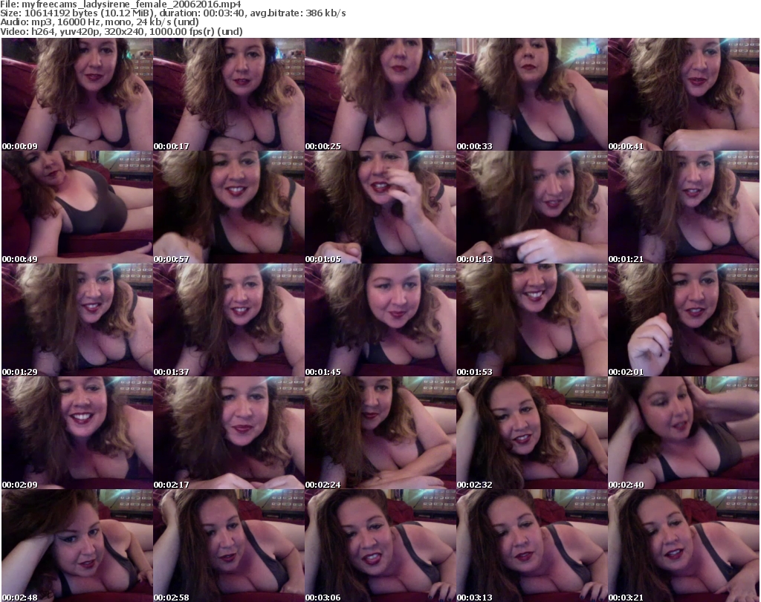
Task: Click the 'Audio: mp3, 16000 Hz' line
Action: (100, 22)
